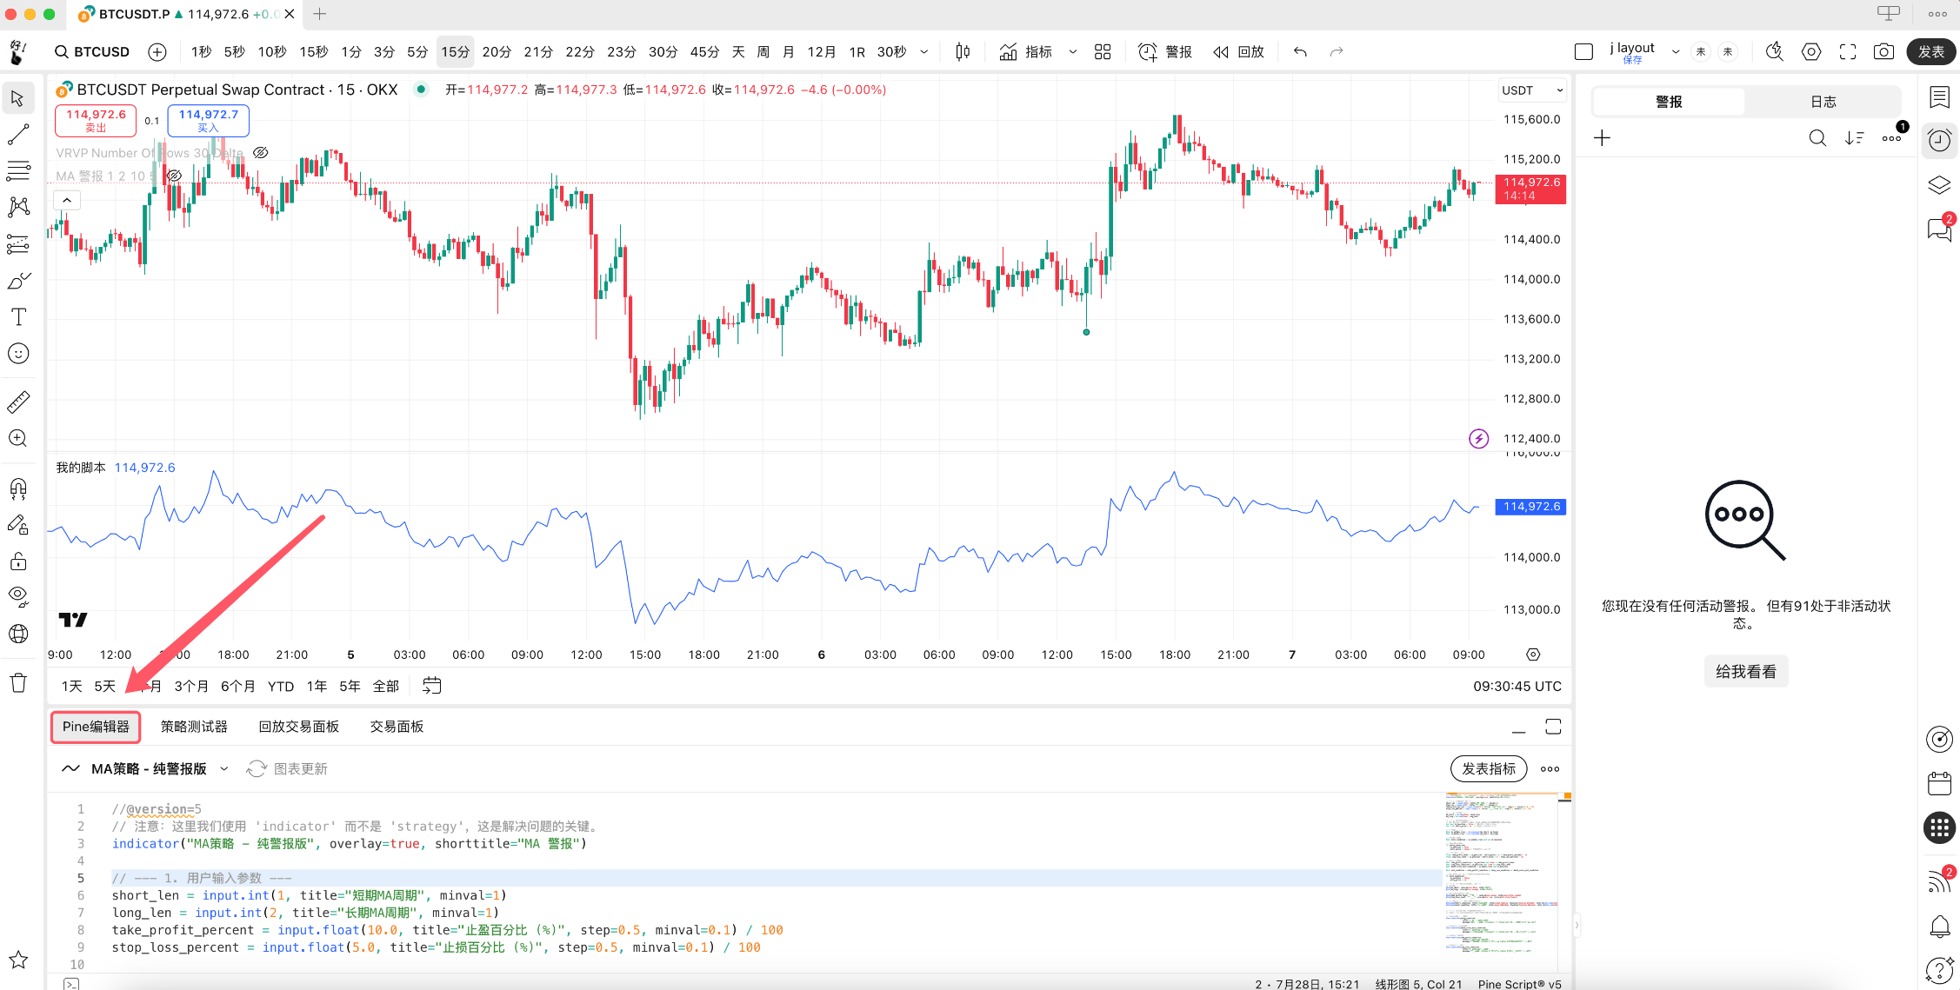Expand the interval list chevron
The height and width of the screenshot is (990, 1960).
[x=923, y=52]
